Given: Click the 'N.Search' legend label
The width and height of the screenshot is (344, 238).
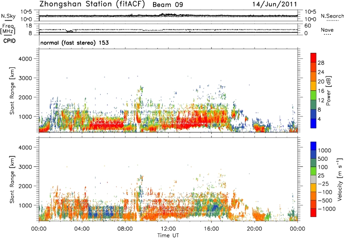Looking at the screenshot, I should (332, 16).
